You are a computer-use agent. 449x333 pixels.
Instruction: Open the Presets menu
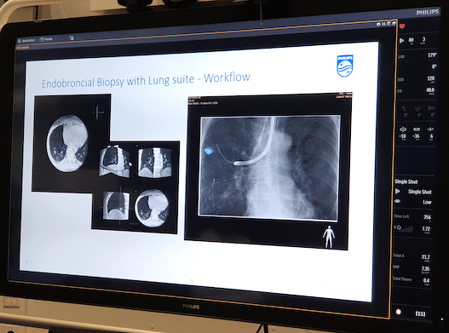click(x=46, y=39)
